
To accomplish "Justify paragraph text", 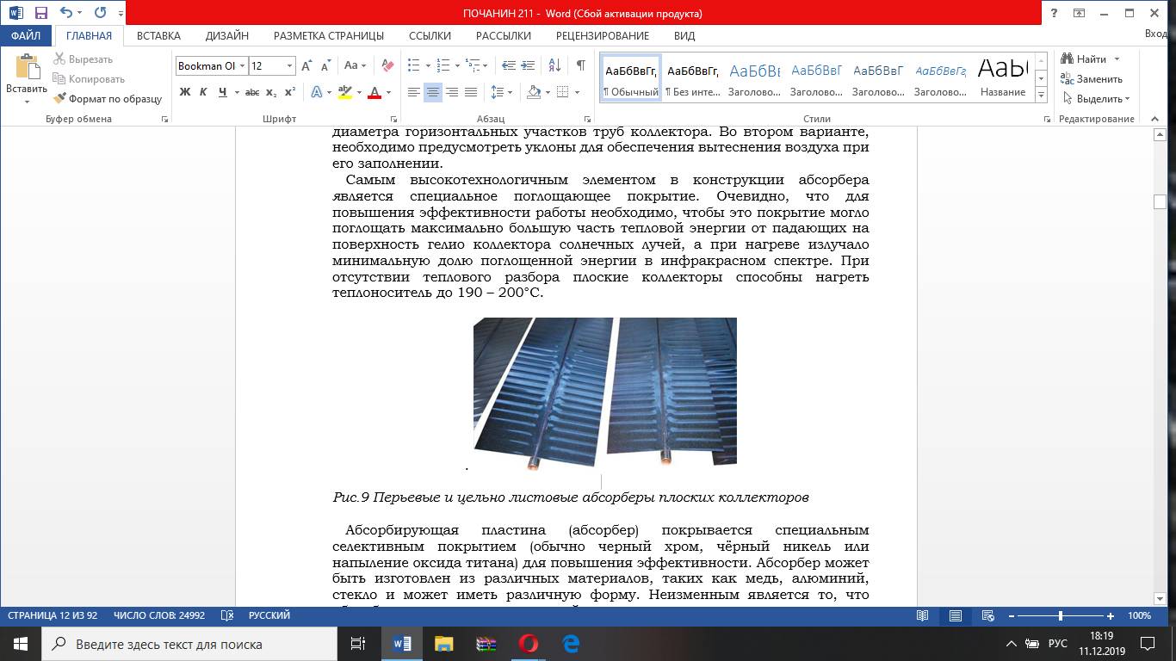I will [471, 92].
